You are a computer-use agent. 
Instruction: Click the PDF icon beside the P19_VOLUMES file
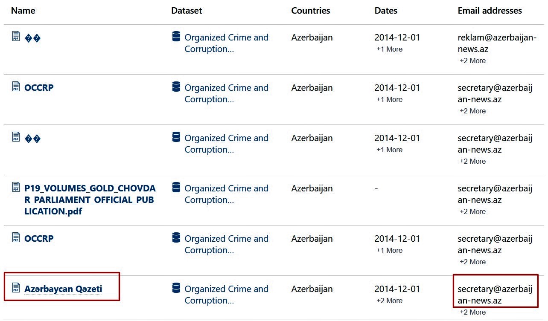(16, 187)
